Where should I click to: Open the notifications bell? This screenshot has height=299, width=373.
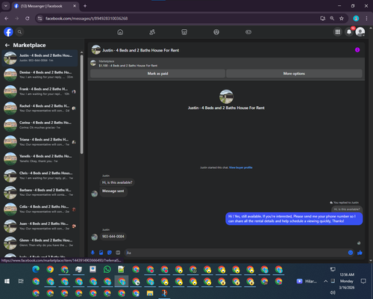pos(349,32)
